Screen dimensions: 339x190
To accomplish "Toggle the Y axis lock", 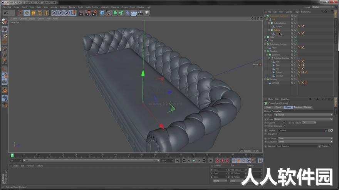I will tap(61, 13).
